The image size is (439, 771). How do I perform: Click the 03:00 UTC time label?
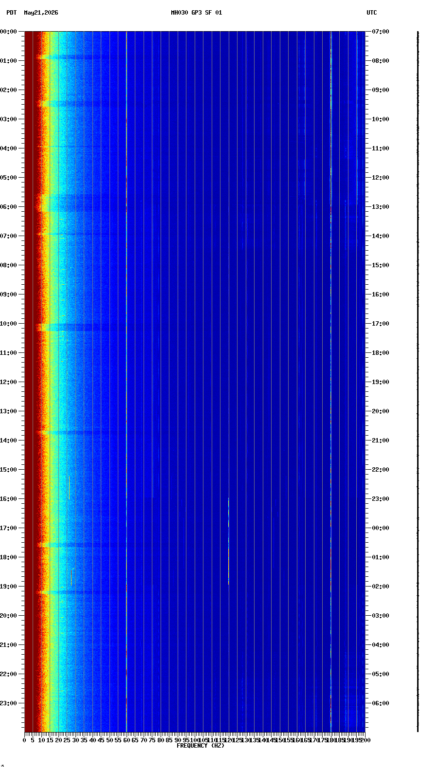[381, 616]
